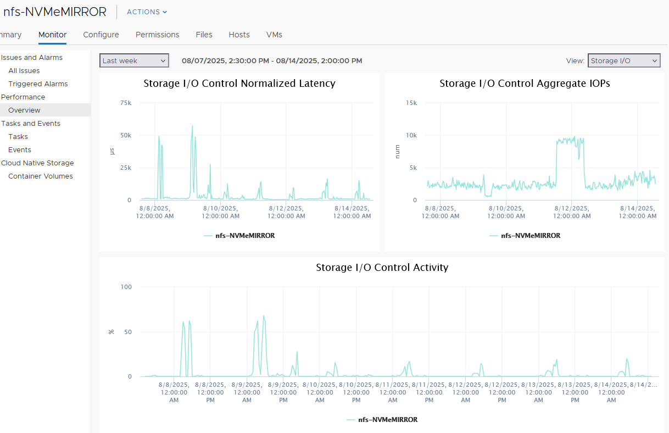Open the ACTIONS dropdown menu

point(147,12)
